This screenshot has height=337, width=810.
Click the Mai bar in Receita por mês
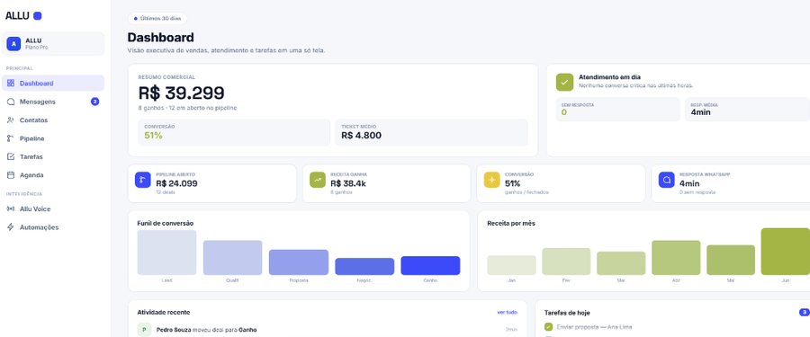point(731,260)
